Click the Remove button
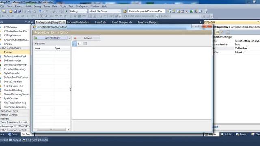This screenshot has height=146, width=260. tap(87, 38)
